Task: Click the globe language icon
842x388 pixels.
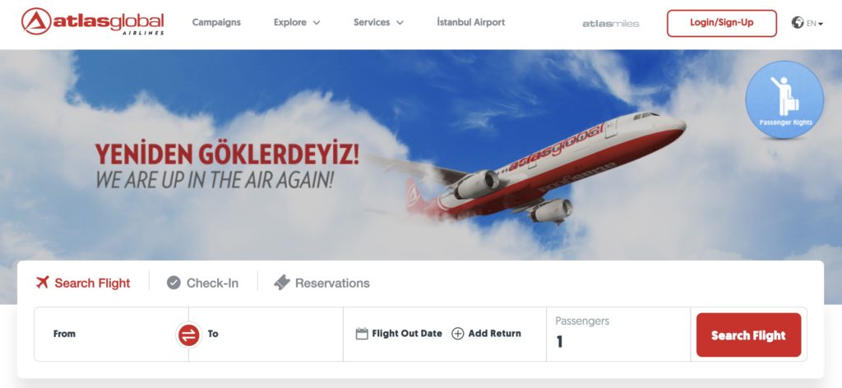Action: (x=798, y=22)
